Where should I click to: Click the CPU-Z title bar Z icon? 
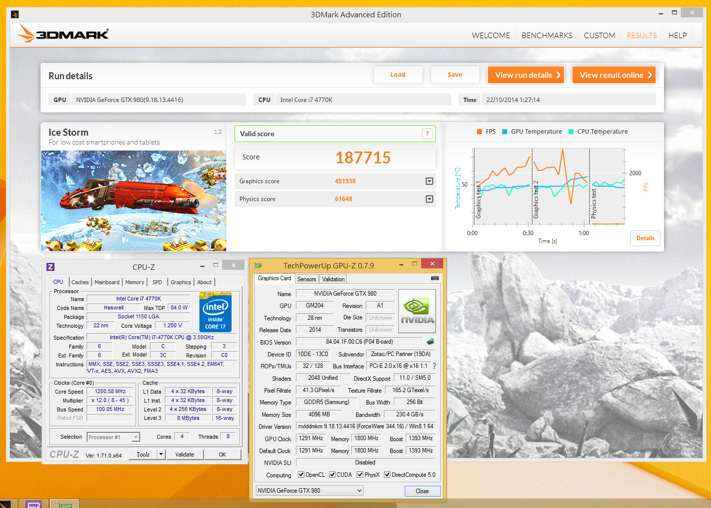click(x=50, y=267)
